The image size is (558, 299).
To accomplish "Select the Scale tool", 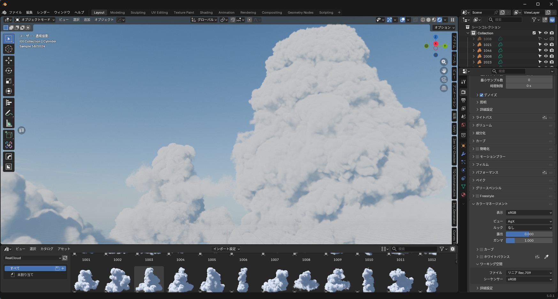I will pyautogui.click(x=9, y=81).
